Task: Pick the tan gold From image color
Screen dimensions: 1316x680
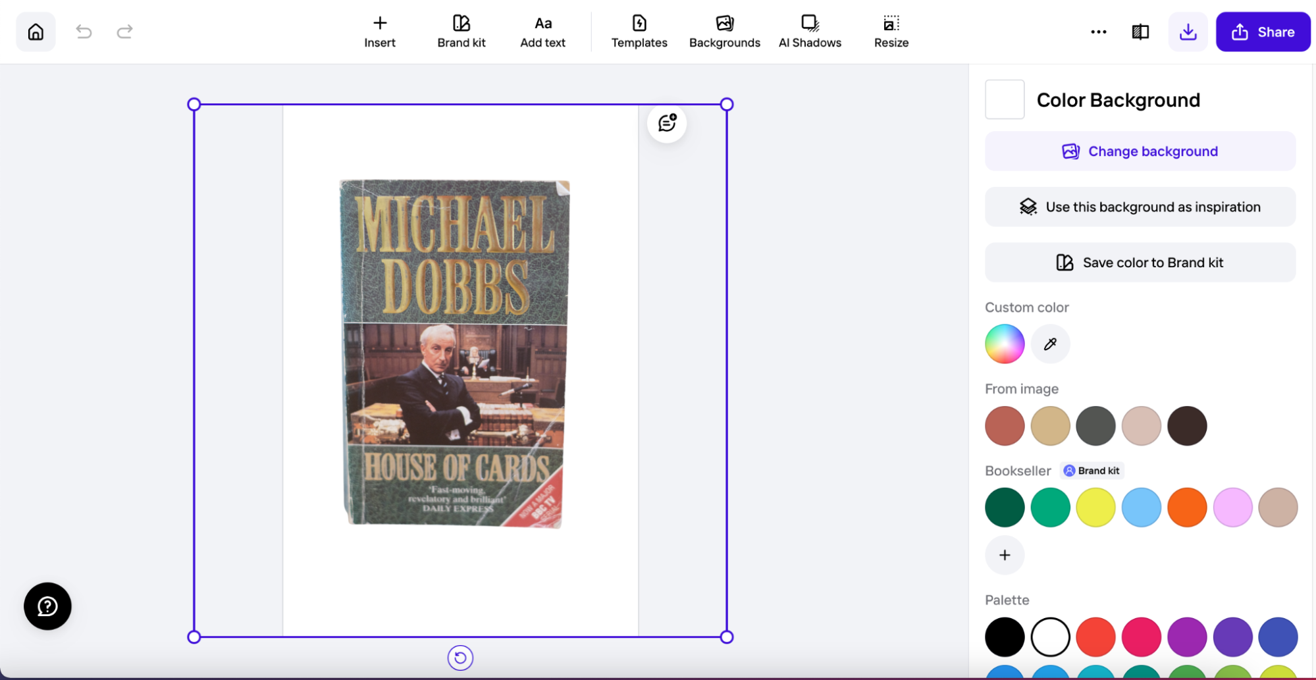Action: tap(1051, 426)
